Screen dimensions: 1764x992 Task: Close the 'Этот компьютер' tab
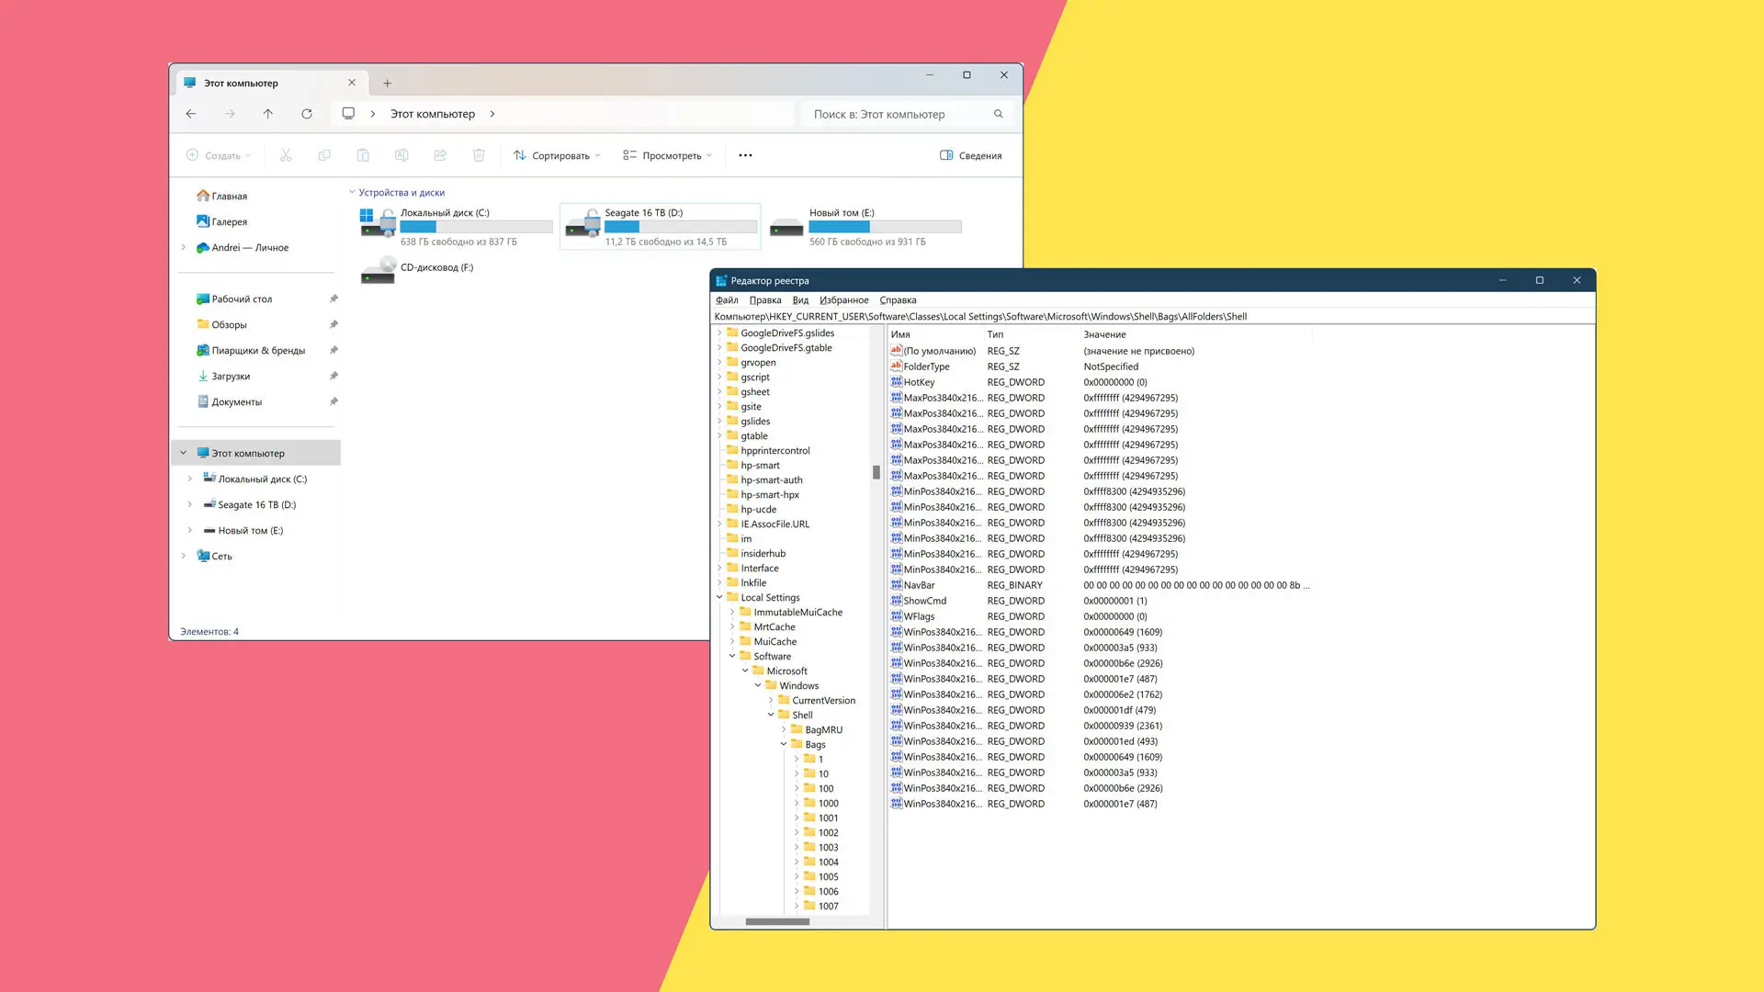point(352,83)
